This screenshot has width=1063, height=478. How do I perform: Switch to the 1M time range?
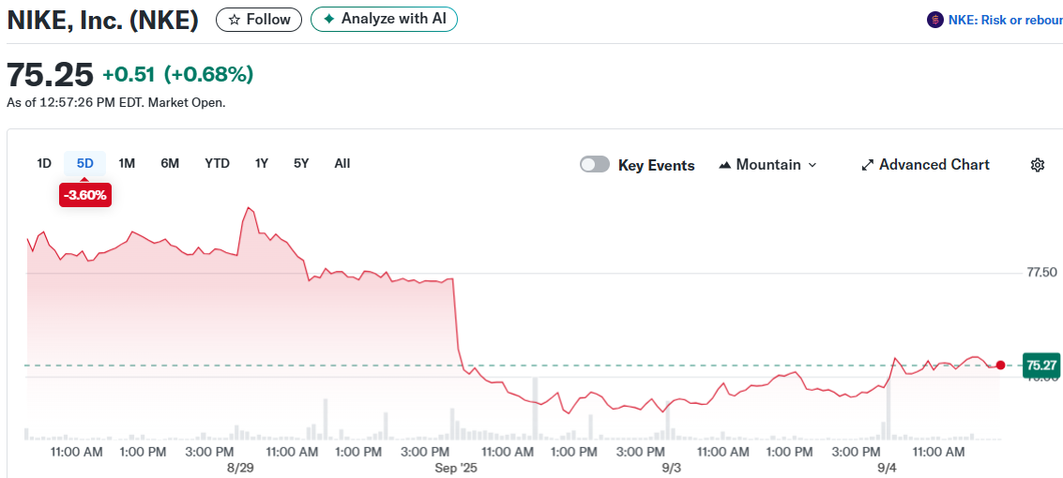(127, 163)
